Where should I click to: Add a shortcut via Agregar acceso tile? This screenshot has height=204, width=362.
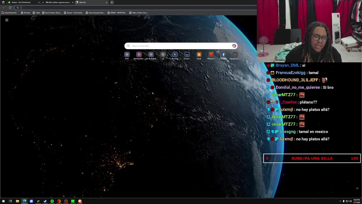235,56
